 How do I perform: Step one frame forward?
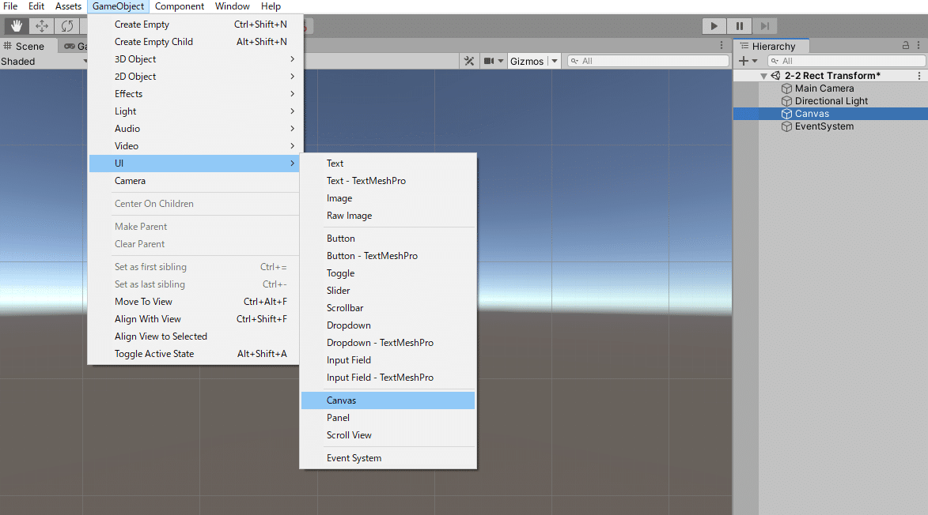coord(765,26)
